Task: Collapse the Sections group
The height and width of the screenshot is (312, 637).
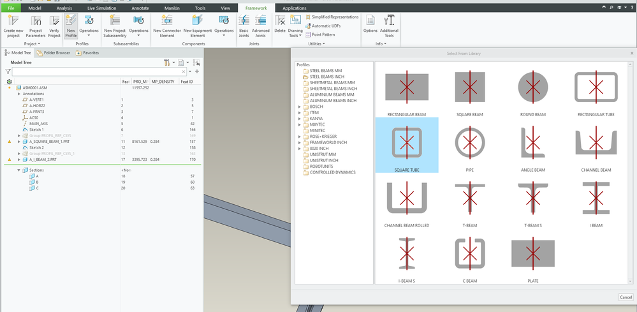Action: [x=18, y=170]
